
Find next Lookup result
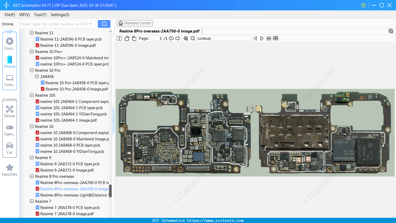[262, 38]
